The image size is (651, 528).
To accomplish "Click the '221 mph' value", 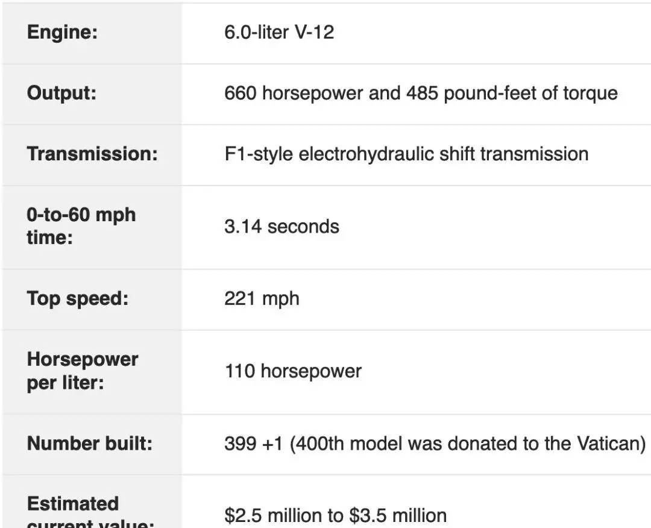I will [262, 299].
